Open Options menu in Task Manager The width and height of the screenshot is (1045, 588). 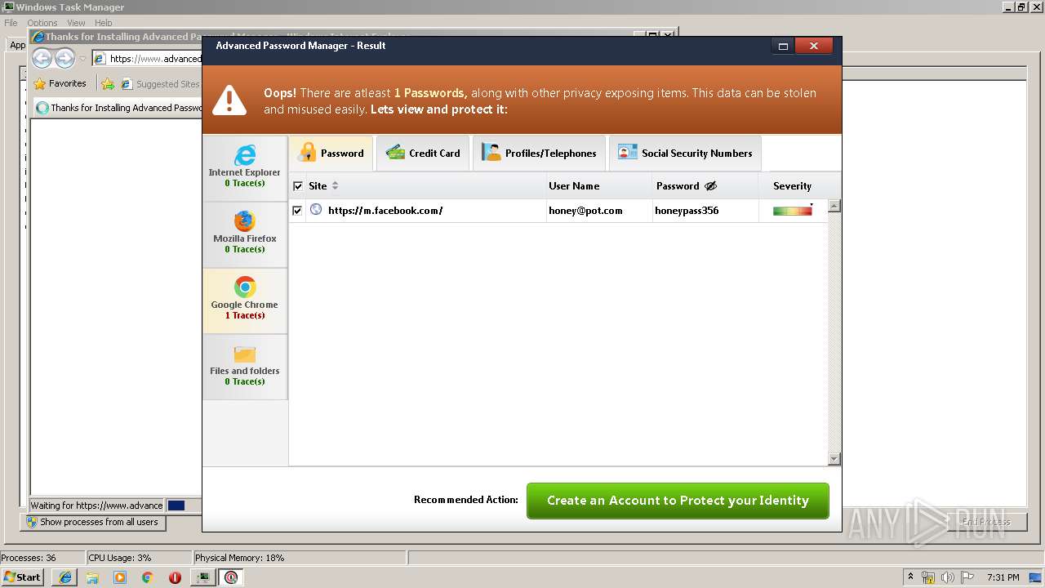pyautogui.click(x=42, y=23)
